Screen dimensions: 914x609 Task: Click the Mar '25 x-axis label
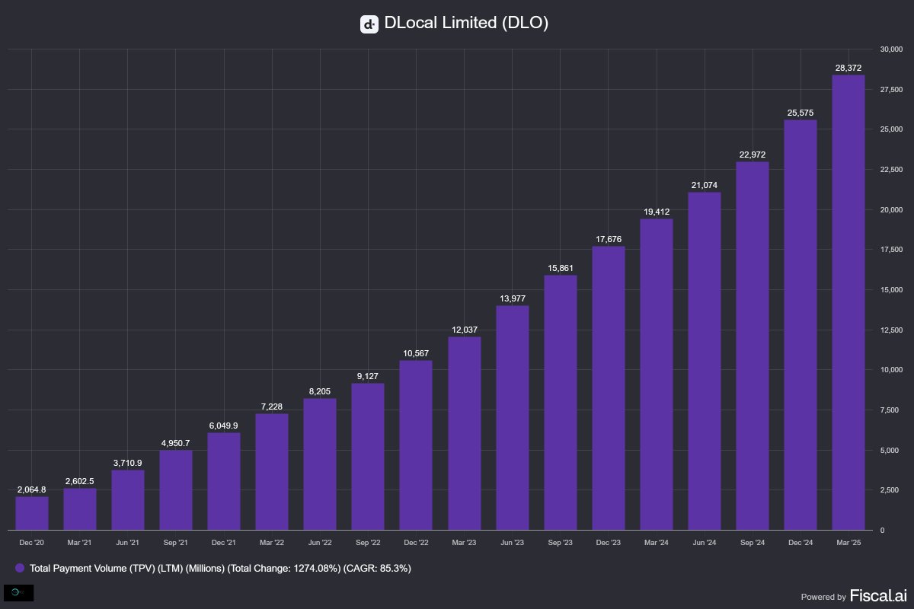pyautogui.click(x=848, y=543)
